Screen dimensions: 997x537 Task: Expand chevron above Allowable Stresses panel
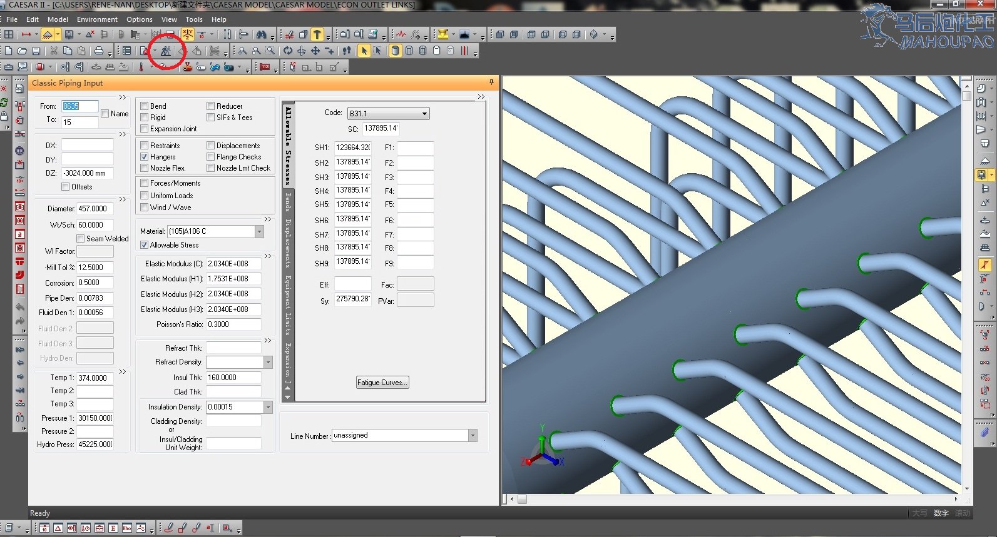(481, 97)
